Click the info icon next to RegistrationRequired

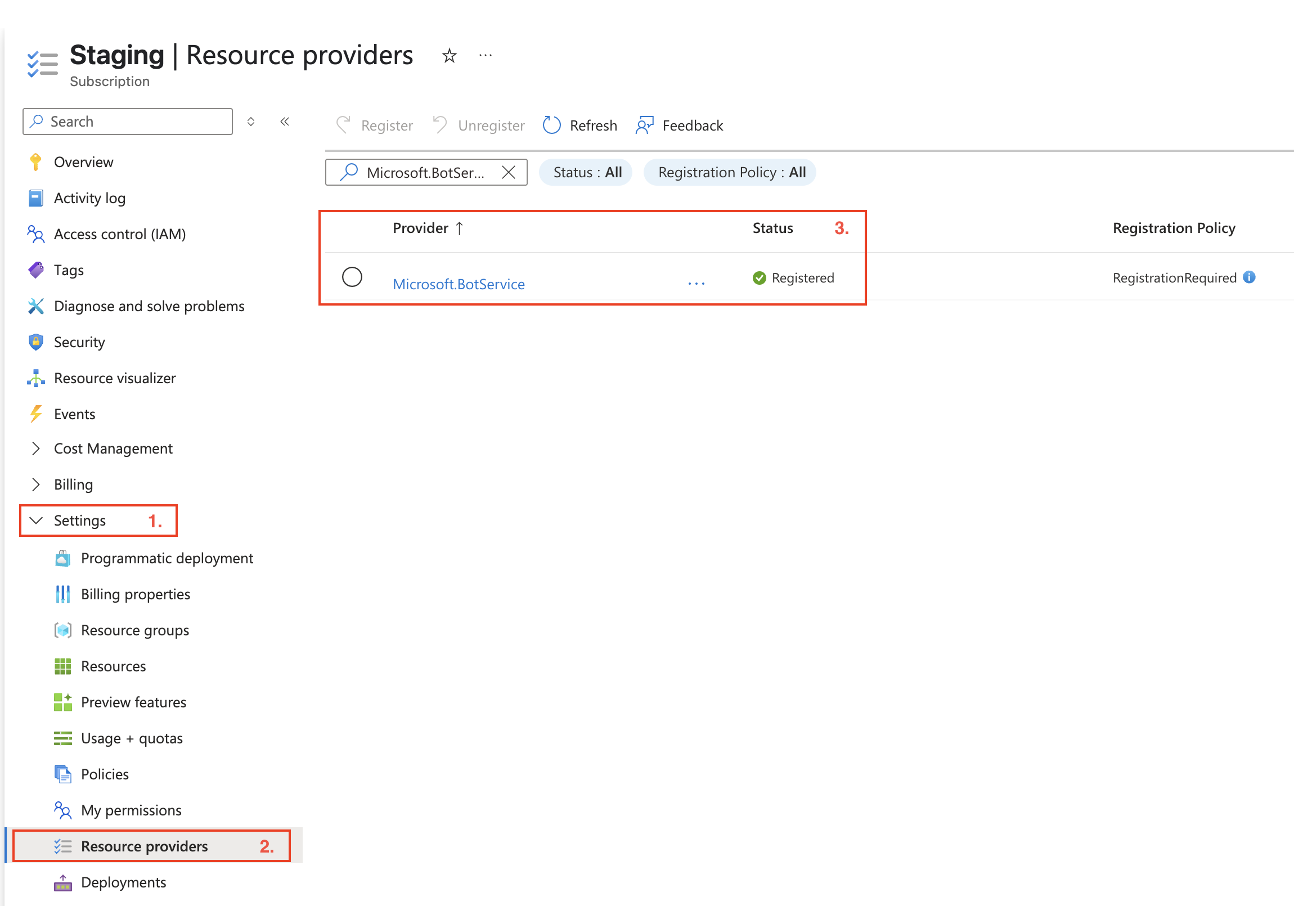[1249, 277]
